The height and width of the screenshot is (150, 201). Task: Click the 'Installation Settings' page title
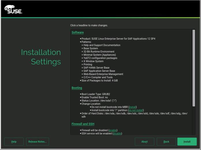tap(41, 57)
